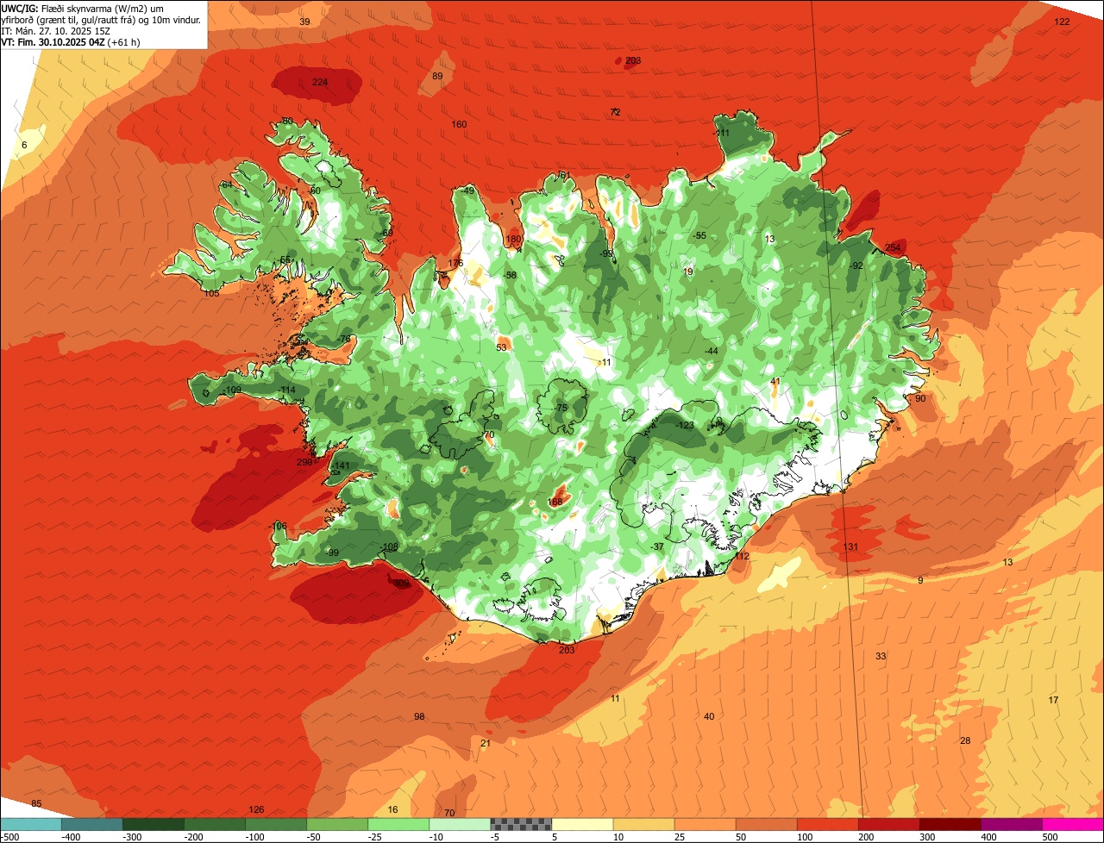Click the value -114 on the map
The width and height of the screenshot is (1104, 843).
287,390
